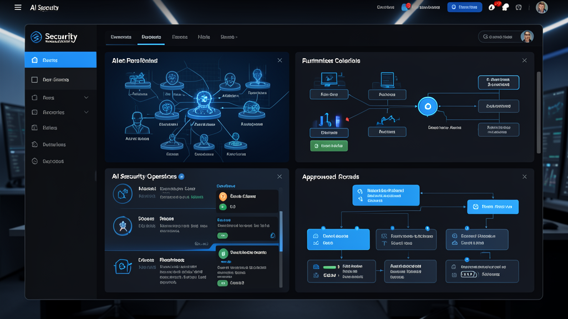The height and width of the screenshot is (319, 568).
Task: Close the Approved flow panel
Action: coord(525,177)
